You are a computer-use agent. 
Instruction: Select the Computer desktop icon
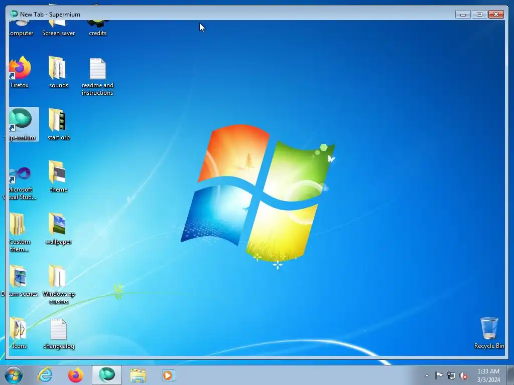click(x=20, y=29)
